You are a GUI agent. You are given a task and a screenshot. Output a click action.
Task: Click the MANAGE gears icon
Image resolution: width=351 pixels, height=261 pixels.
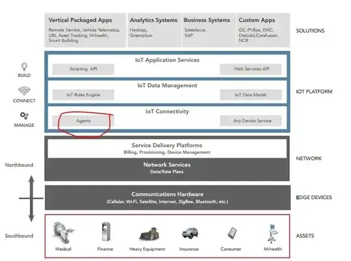24,116
